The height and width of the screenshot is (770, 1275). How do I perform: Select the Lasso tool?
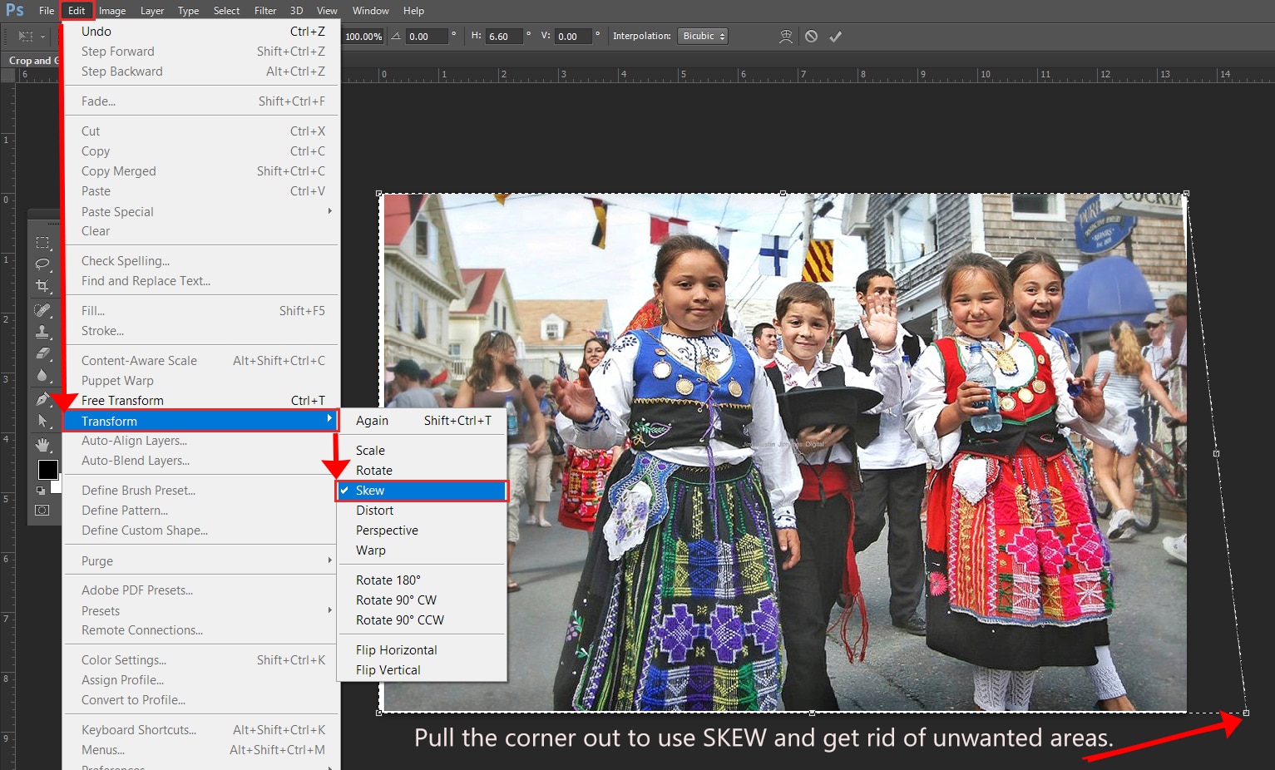(x=42, y=264)
